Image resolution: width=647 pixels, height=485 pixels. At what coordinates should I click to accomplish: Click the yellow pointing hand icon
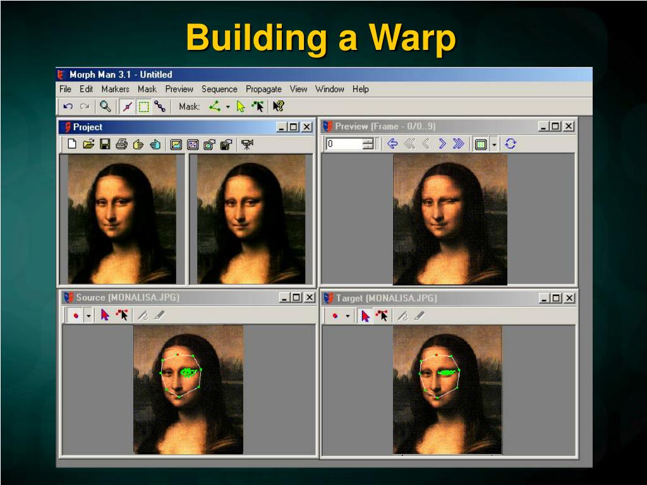point(138,145)
